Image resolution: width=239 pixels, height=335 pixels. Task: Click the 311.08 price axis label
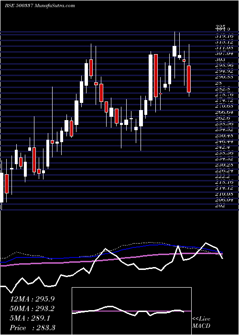pyautogui.click(x=224, y=48)
